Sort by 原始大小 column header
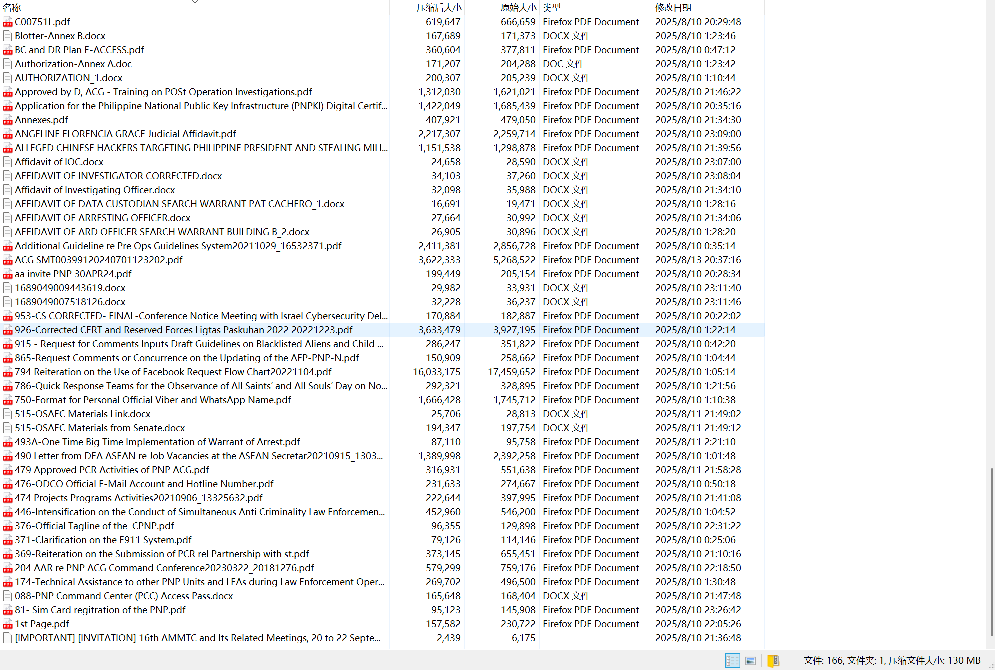This screenshot has width=995, height=670. click(x=518, y=8)
